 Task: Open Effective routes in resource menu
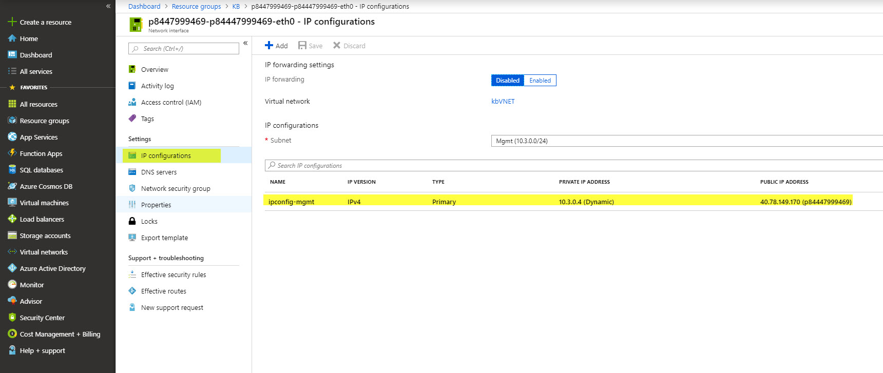coord(163,291)
